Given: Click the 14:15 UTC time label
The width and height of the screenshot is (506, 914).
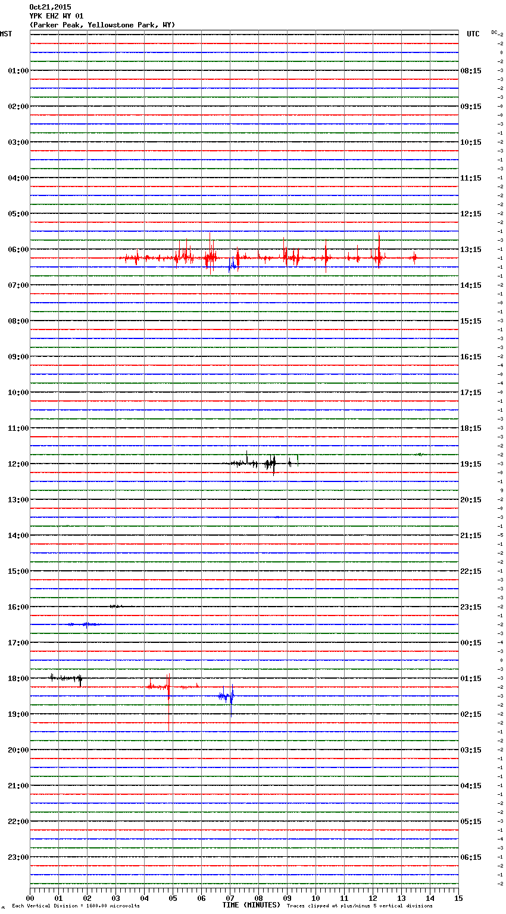Looking at the screenshot, I should click(x=471, y=285).
